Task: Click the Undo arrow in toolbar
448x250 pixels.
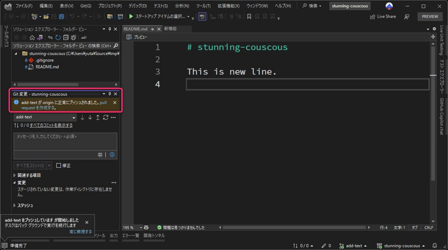Action: click(x=72, y=16)
